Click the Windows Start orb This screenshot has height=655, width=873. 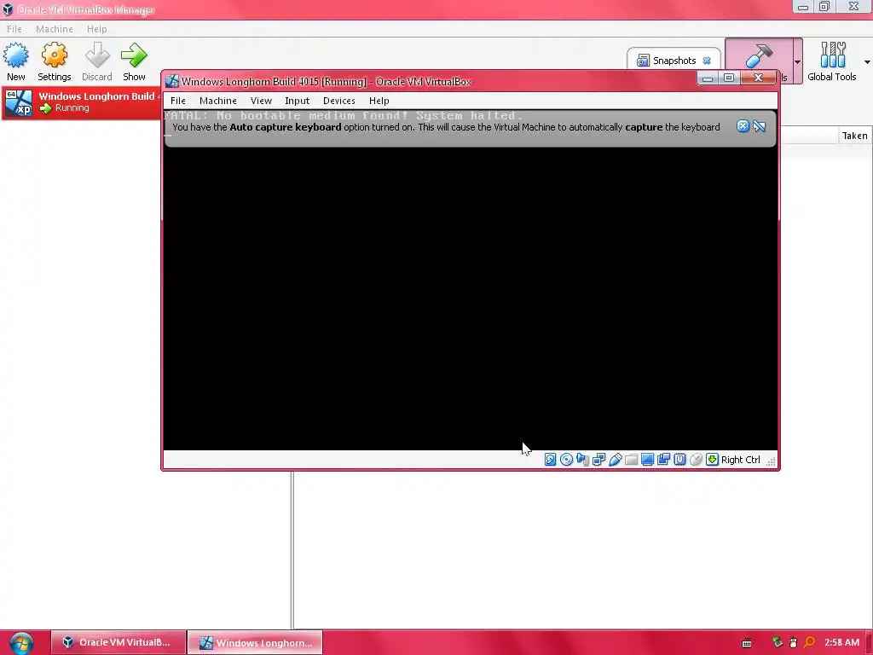click(21, 642)
